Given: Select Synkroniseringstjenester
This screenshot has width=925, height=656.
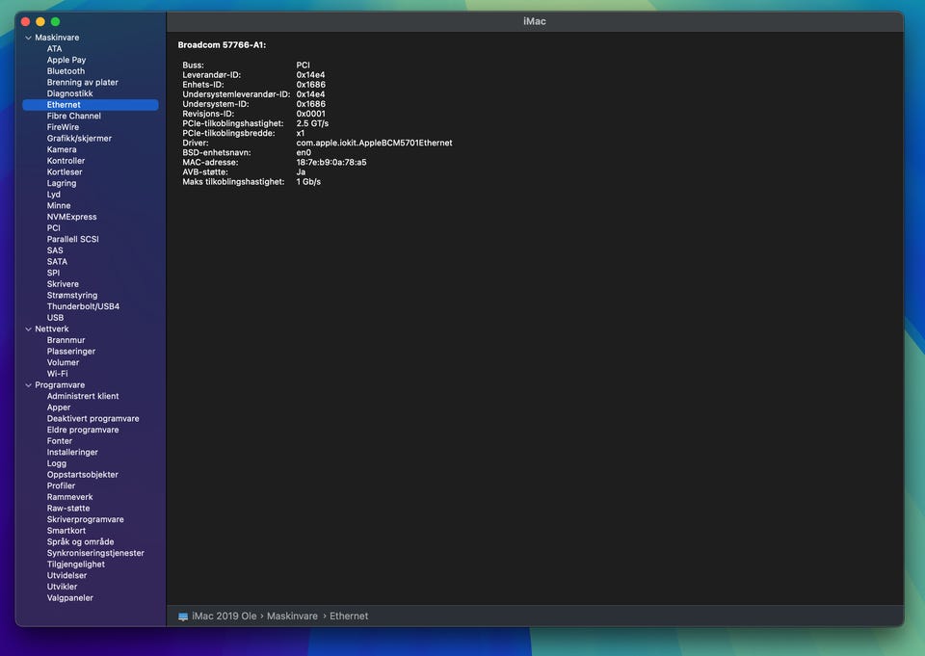Looking at the screenshot, I should click(95, 553).
